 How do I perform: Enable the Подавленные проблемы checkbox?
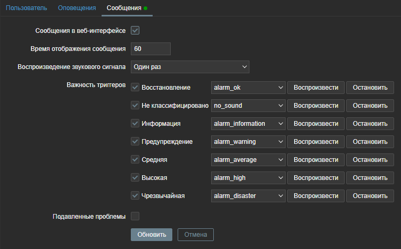pyautogui.click(x=135, y=216)
